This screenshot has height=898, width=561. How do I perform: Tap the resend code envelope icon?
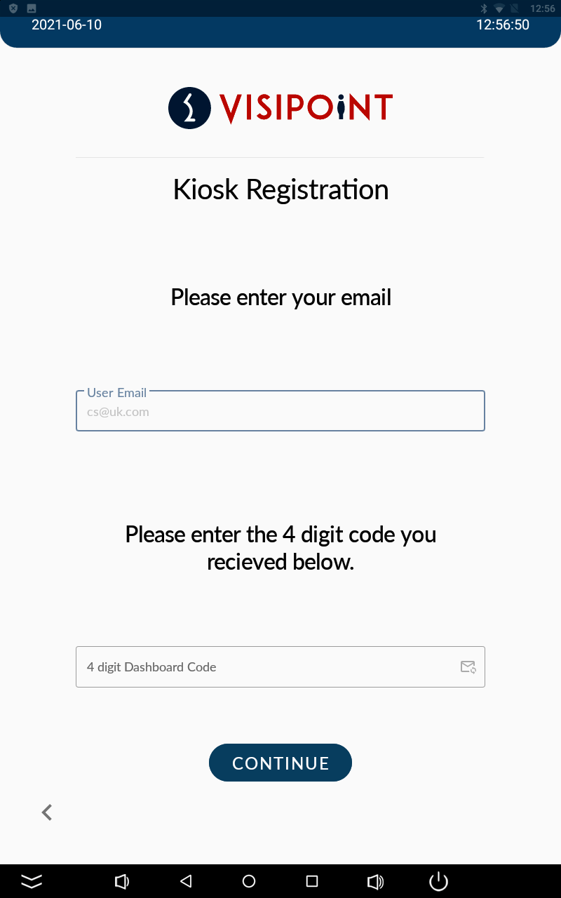pyautogui.click(x=468, y=666)
